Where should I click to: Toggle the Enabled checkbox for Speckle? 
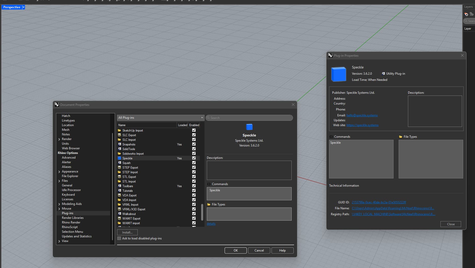(x=194, y=158)
